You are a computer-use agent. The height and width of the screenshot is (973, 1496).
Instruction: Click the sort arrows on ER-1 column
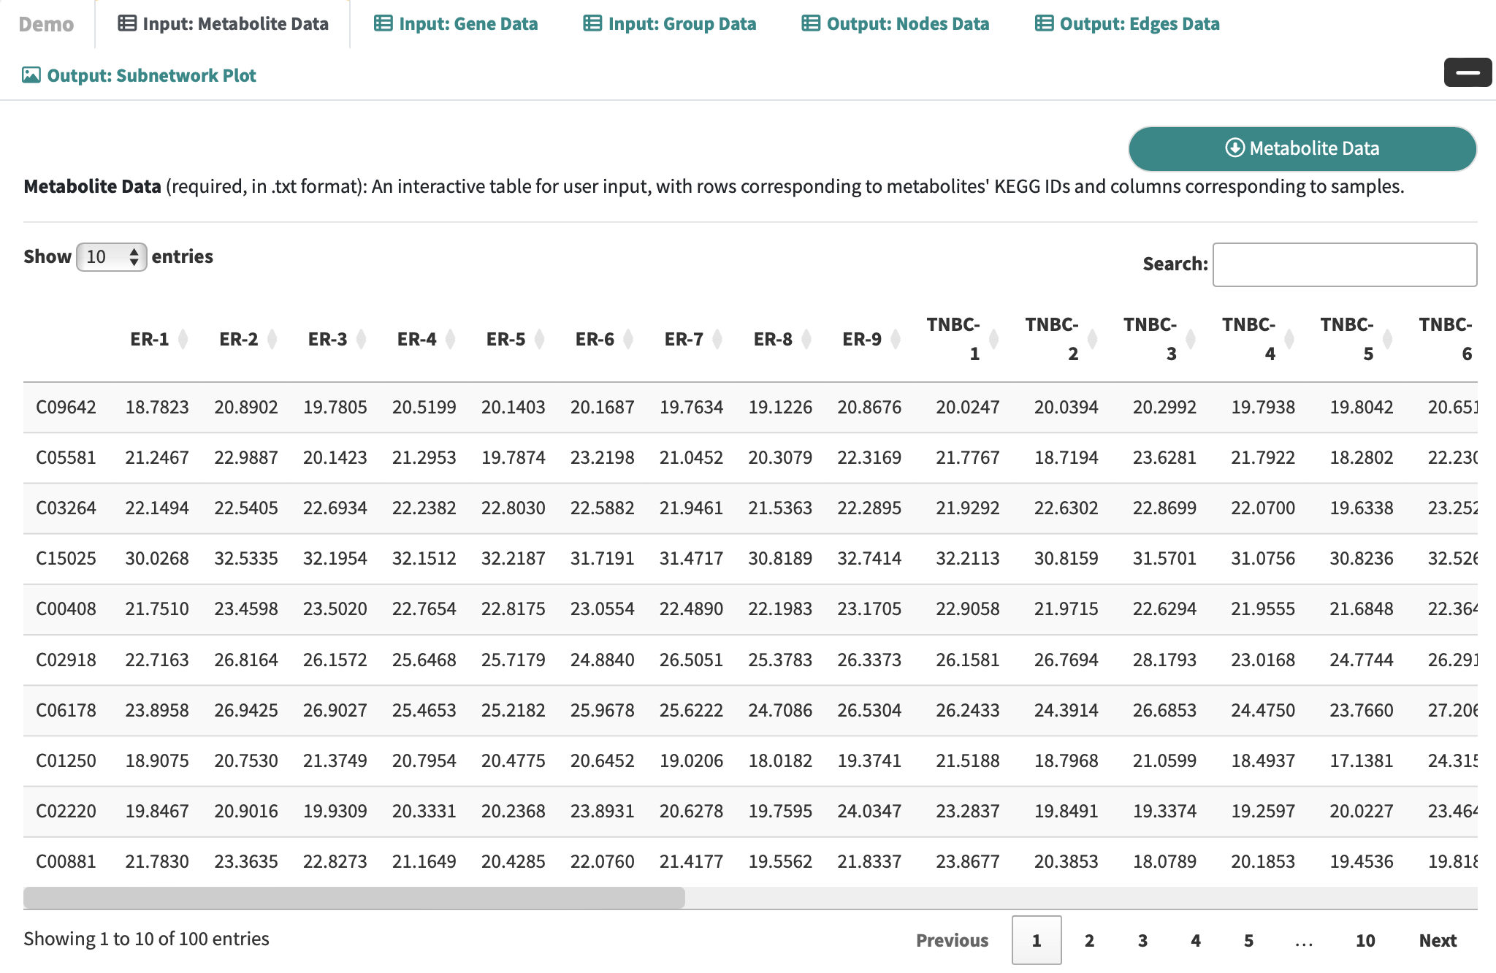pyautogui.click(x=183, y=339)
